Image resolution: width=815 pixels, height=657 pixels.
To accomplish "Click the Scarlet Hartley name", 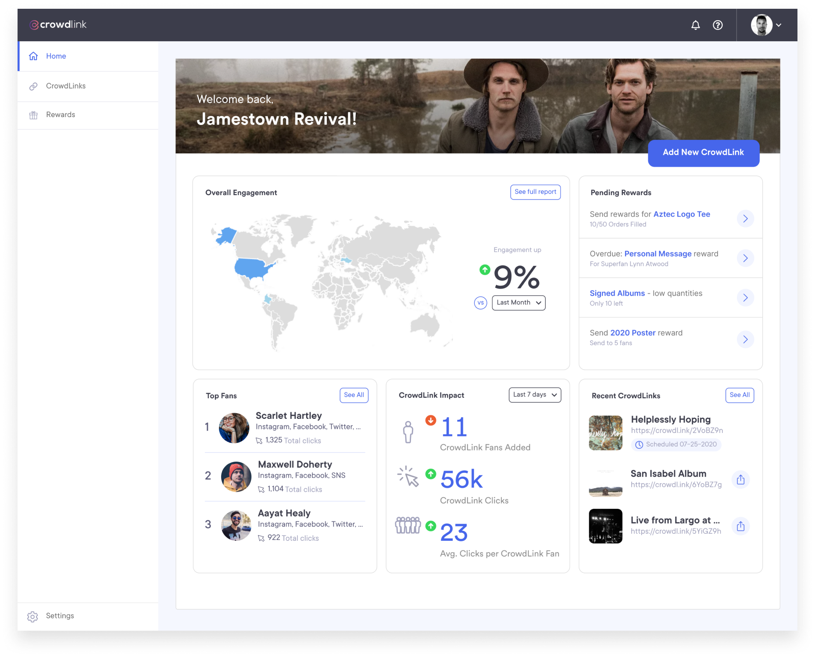I will (289, 415).
